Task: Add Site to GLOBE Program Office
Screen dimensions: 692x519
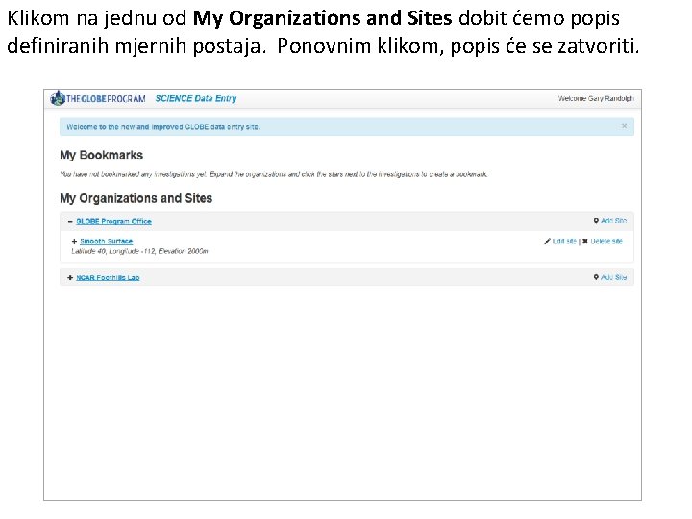Action: point(613,221)
